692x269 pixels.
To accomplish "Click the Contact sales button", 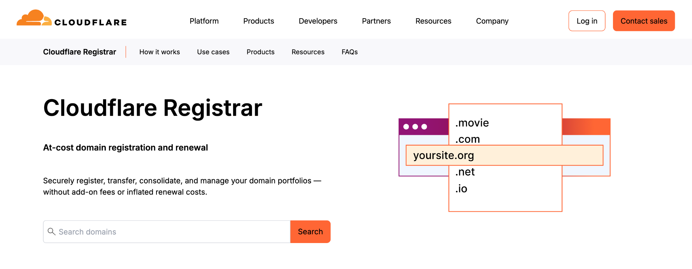I will pyautogui.click(x=644, y=21).
